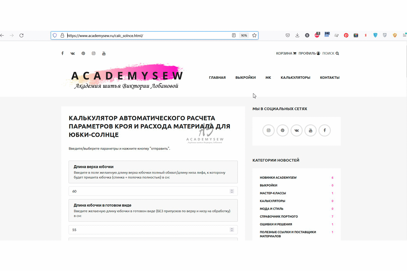Open the Корзина shopping cart

[286, 53]
